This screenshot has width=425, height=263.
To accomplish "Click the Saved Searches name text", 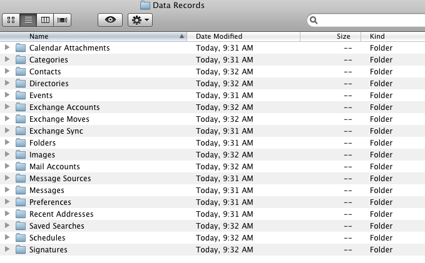I will pos(57,226).
